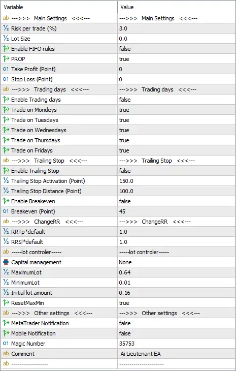Screen dimensions: 236x371
Task: Select the ChangeRR section header label
Action: pyautogui.click(x=47, y=222)
